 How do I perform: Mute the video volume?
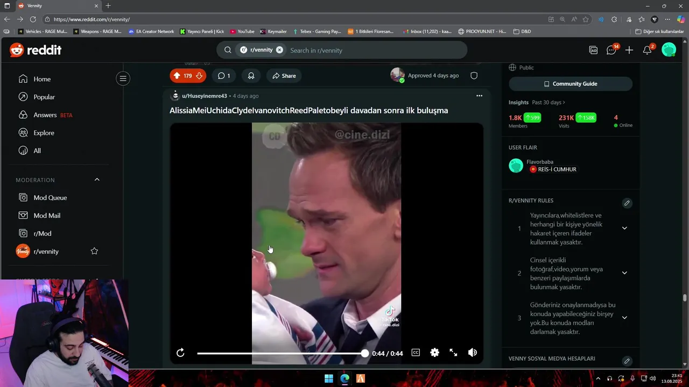point(473,353)
